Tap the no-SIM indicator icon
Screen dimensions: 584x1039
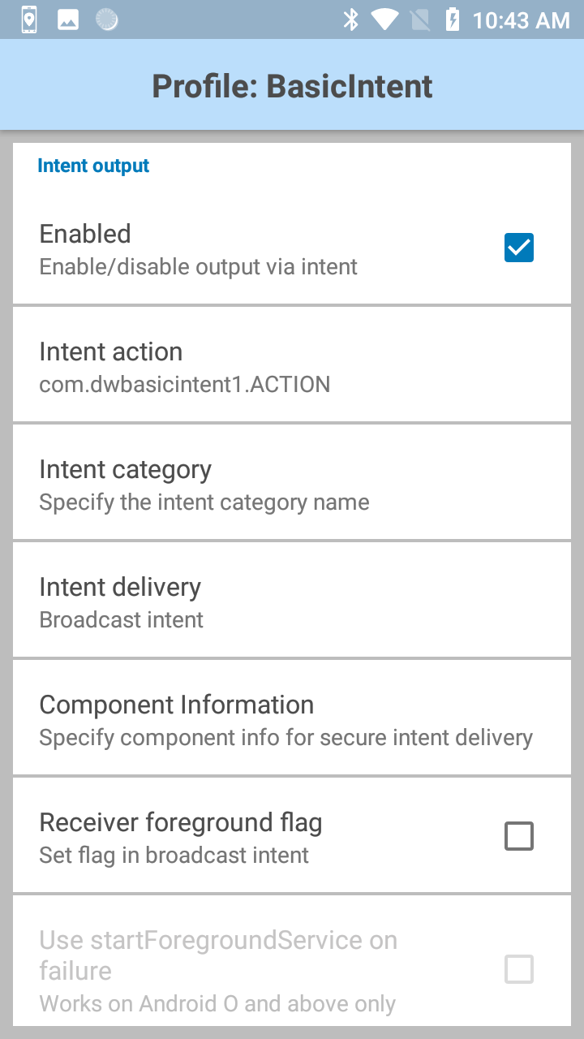pos(419,19)
